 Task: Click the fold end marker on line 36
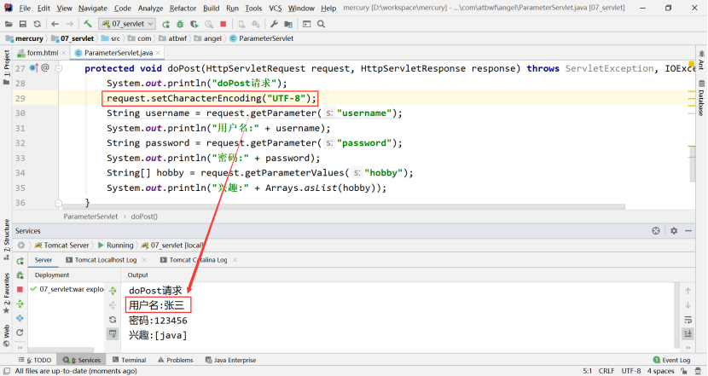point(59,203)
